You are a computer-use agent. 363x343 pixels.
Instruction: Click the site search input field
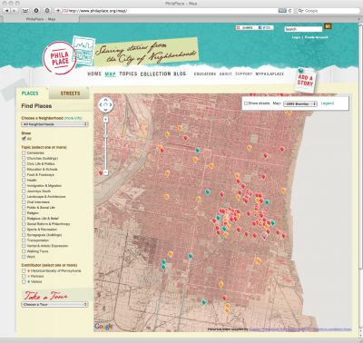point(303,29)
